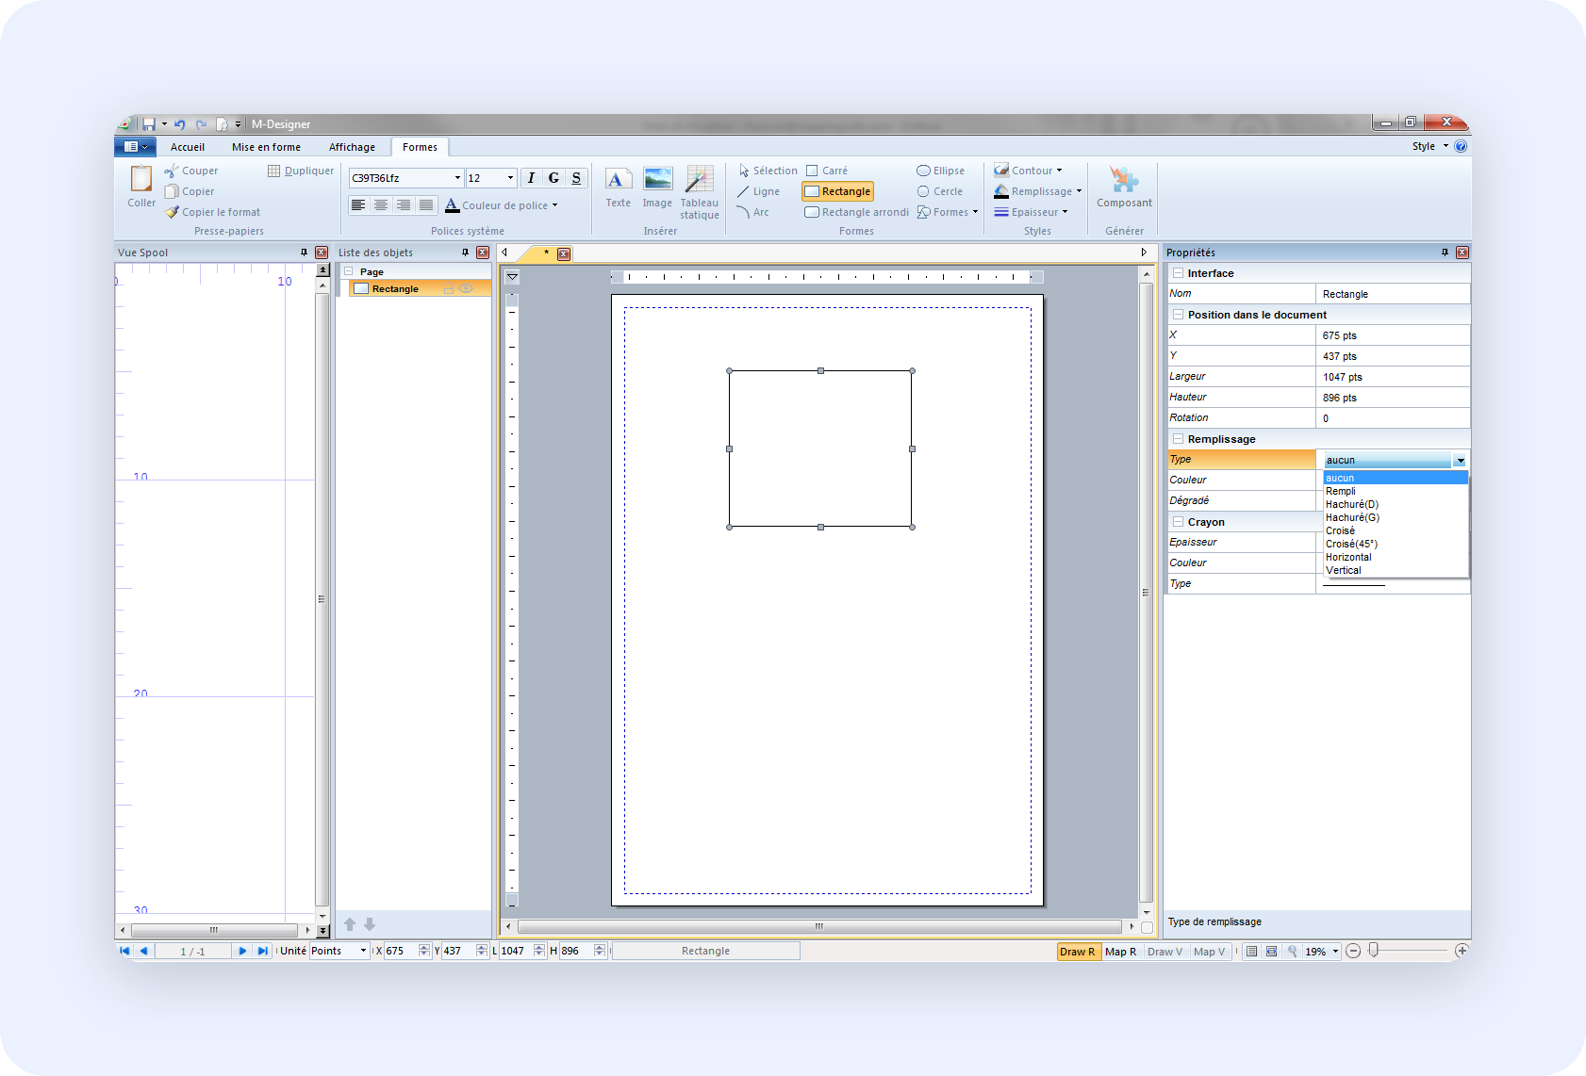Open the Style menu at top right

1429,146
